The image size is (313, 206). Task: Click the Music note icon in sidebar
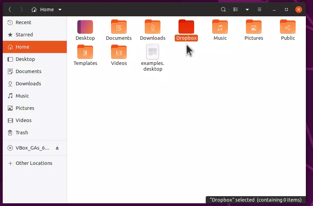coord(10,96)
